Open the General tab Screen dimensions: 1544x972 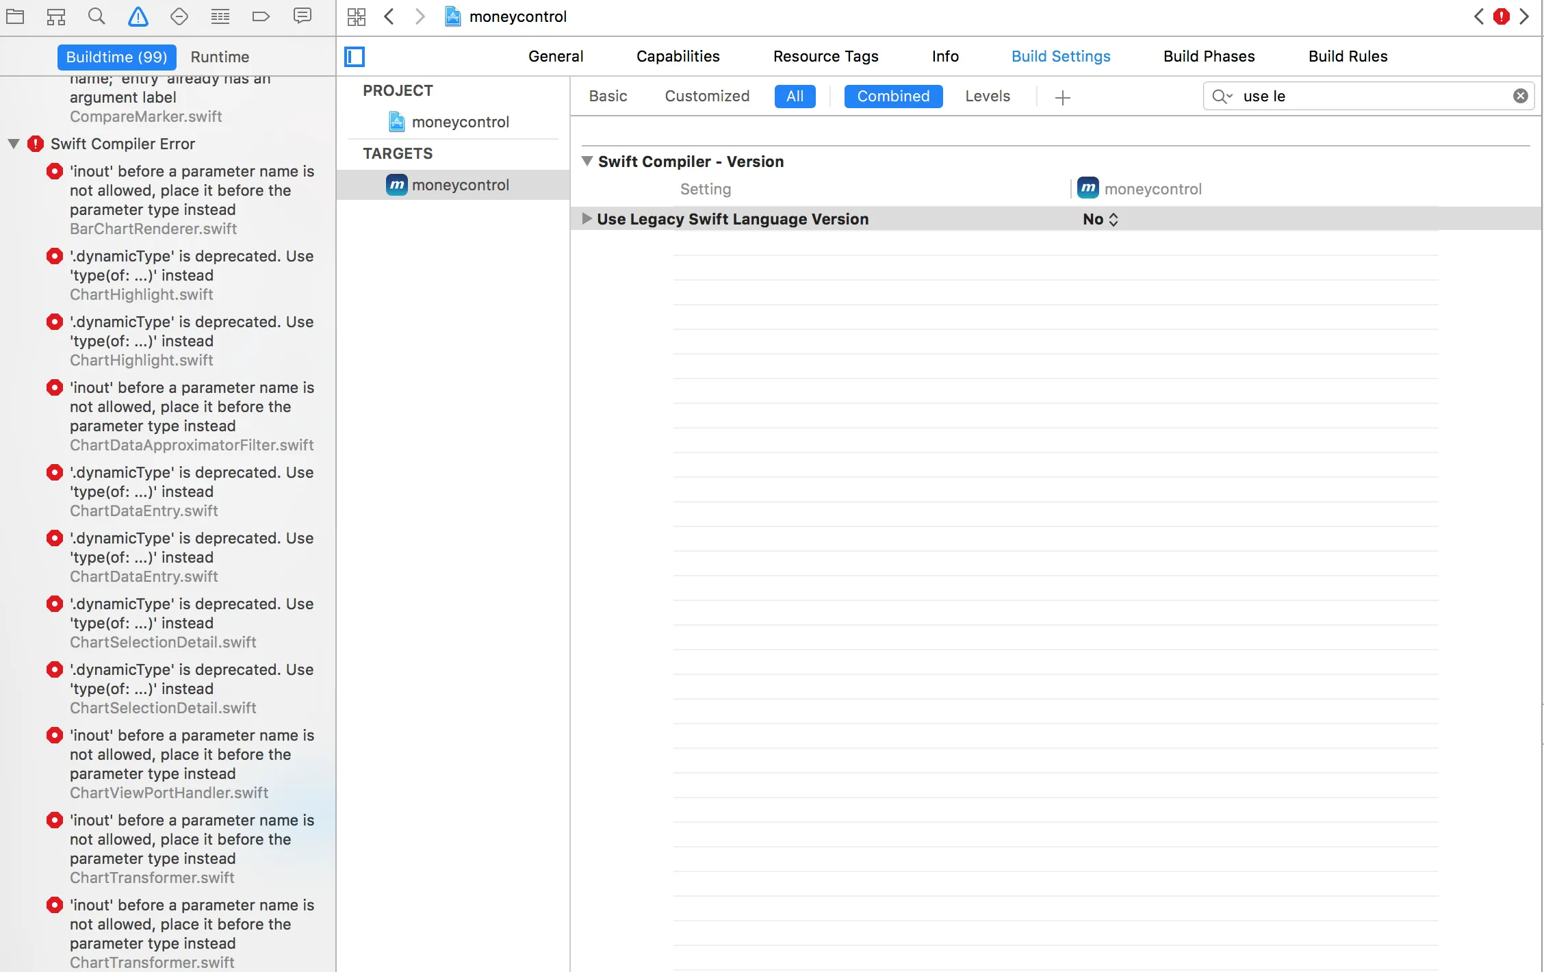point(555,56)
